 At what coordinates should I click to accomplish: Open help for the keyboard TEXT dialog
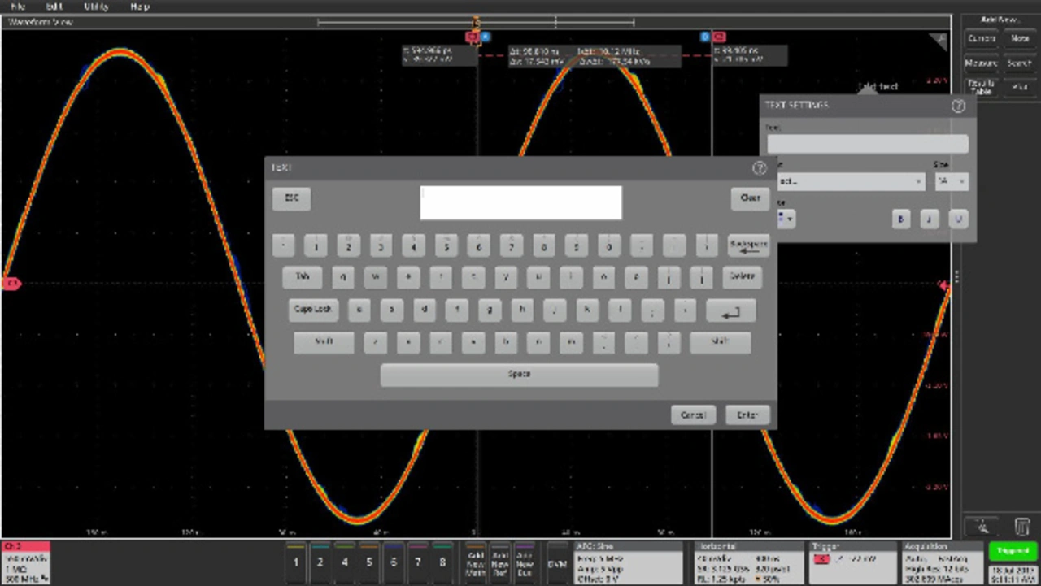[760, 168]
